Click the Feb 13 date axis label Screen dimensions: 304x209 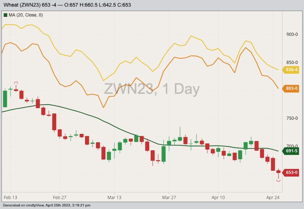(11, 198)
